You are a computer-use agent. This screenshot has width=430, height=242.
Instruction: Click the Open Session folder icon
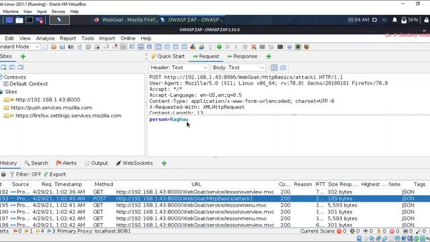(54, 47)
